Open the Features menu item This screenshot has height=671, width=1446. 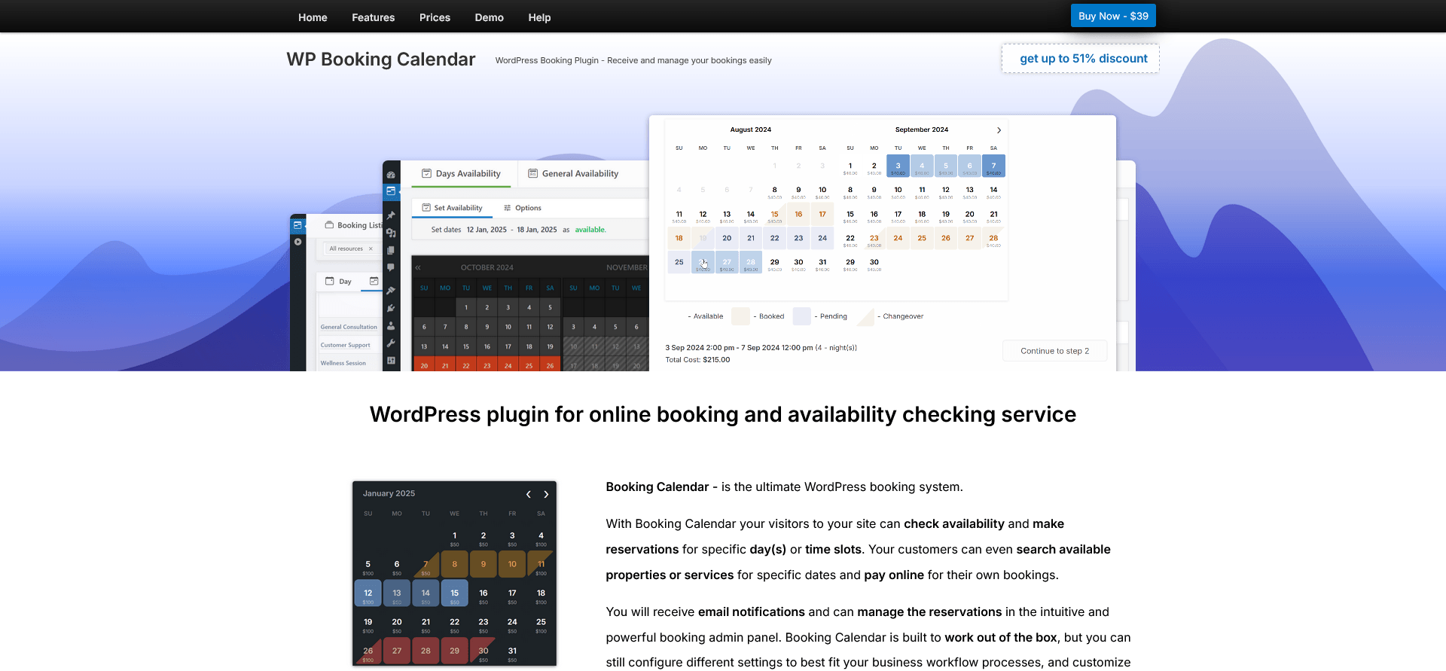[x=373, y=17]
